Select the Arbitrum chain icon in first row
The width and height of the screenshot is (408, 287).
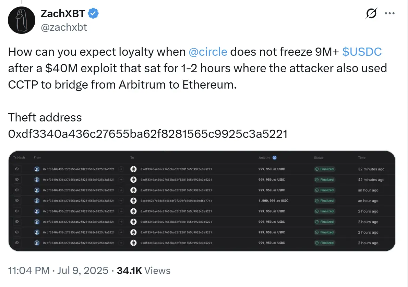tap(37, 169)
